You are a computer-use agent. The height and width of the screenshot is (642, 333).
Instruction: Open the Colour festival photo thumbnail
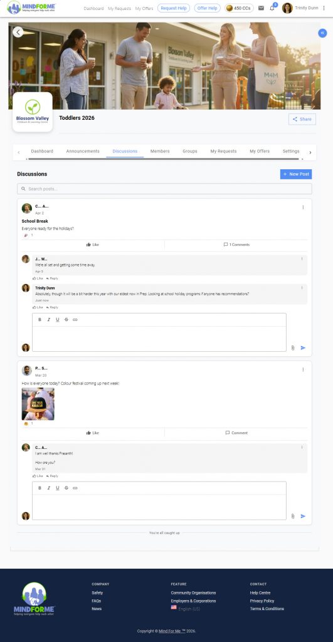[38, 404]
